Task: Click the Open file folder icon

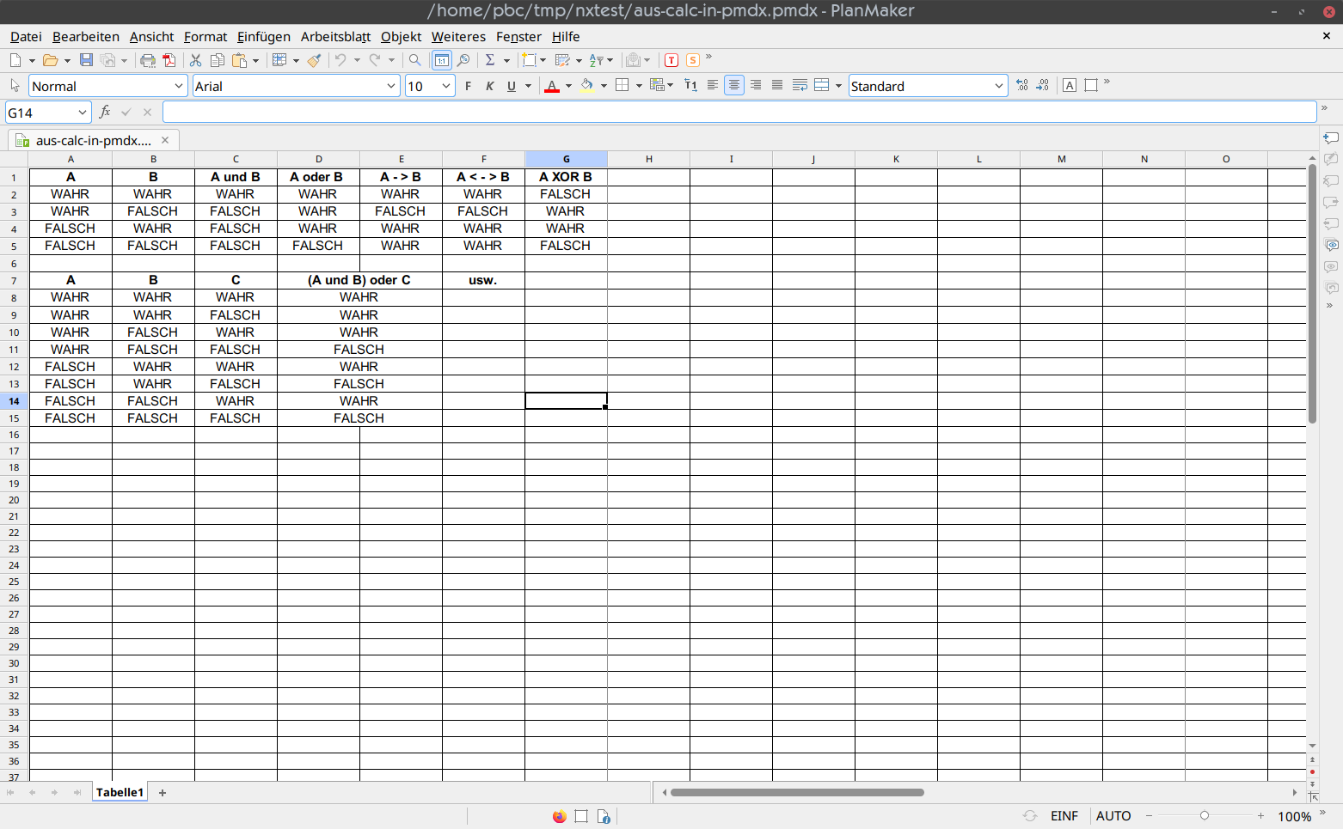Action: point(51,60)
